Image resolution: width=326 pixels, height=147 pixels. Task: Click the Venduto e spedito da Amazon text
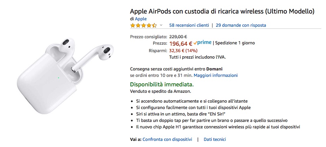point(161,91)
